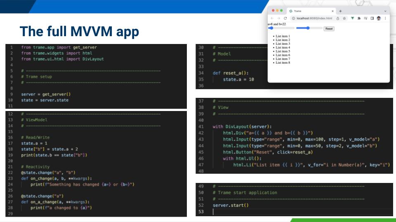Click code line 'with DivLayout(server):'
The width and height of the screenshot is (396, 222).
tap(242, 127)
